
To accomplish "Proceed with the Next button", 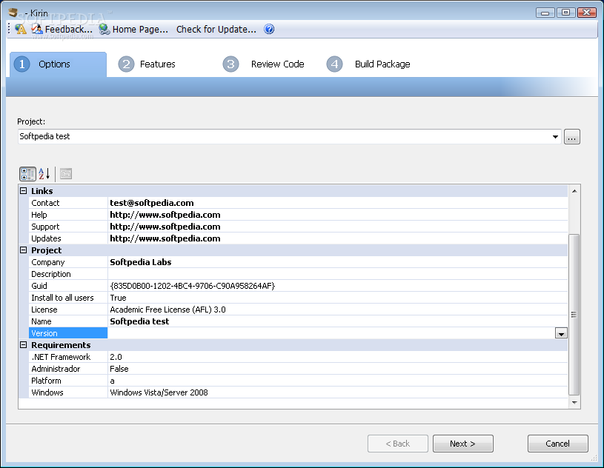I will [463, 444].
